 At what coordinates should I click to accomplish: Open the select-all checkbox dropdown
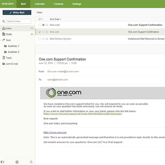pos(41,19)
